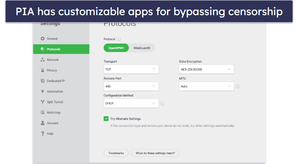The height and width of the screenshot is (164, 298).
Task: Open Dedicated IP settings
Action: 61,81
